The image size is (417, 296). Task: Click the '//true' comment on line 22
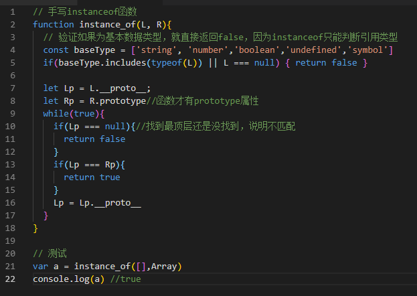click(126, 279)
